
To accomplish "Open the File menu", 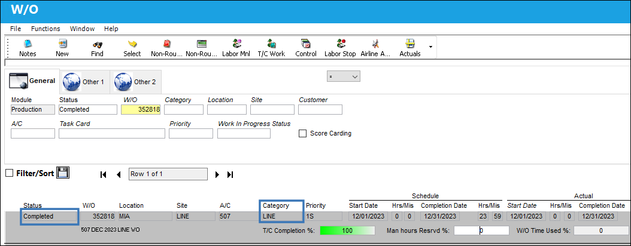I will click(16, 29).
